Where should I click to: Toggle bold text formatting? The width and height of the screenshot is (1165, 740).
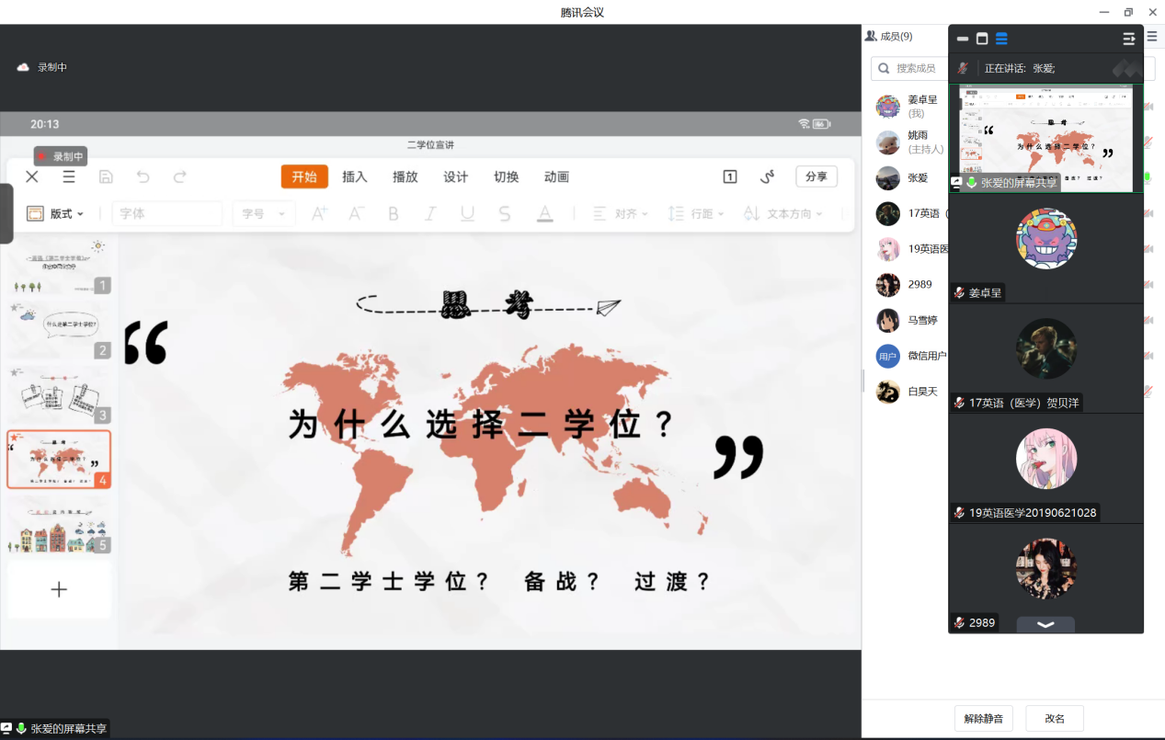click(x=394, y=213)
